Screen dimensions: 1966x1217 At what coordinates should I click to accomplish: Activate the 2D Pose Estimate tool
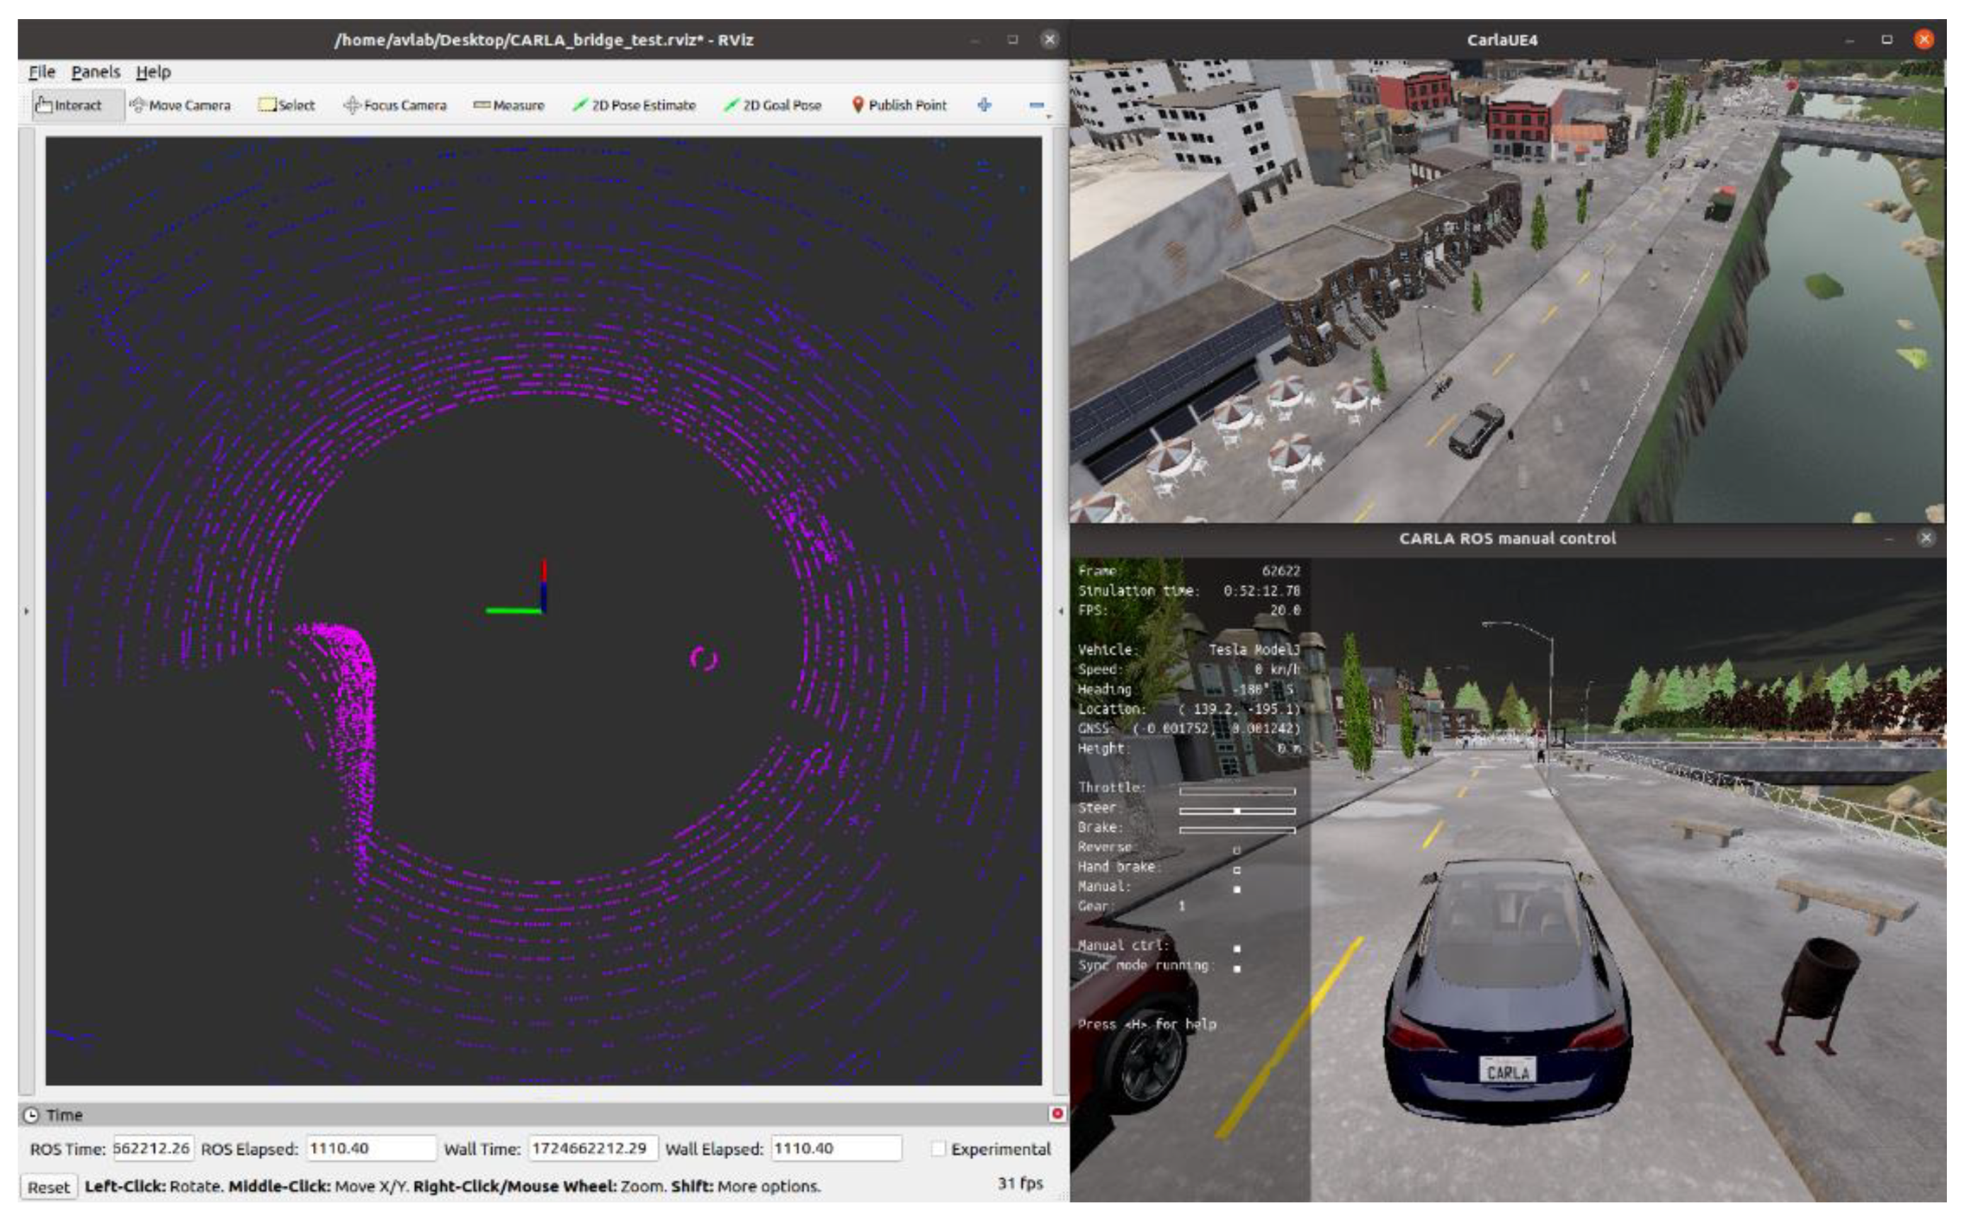click(634, 105)
